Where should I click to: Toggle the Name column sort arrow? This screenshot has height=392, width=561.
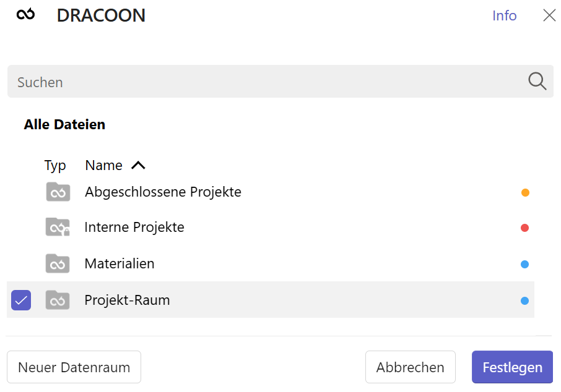138,165
